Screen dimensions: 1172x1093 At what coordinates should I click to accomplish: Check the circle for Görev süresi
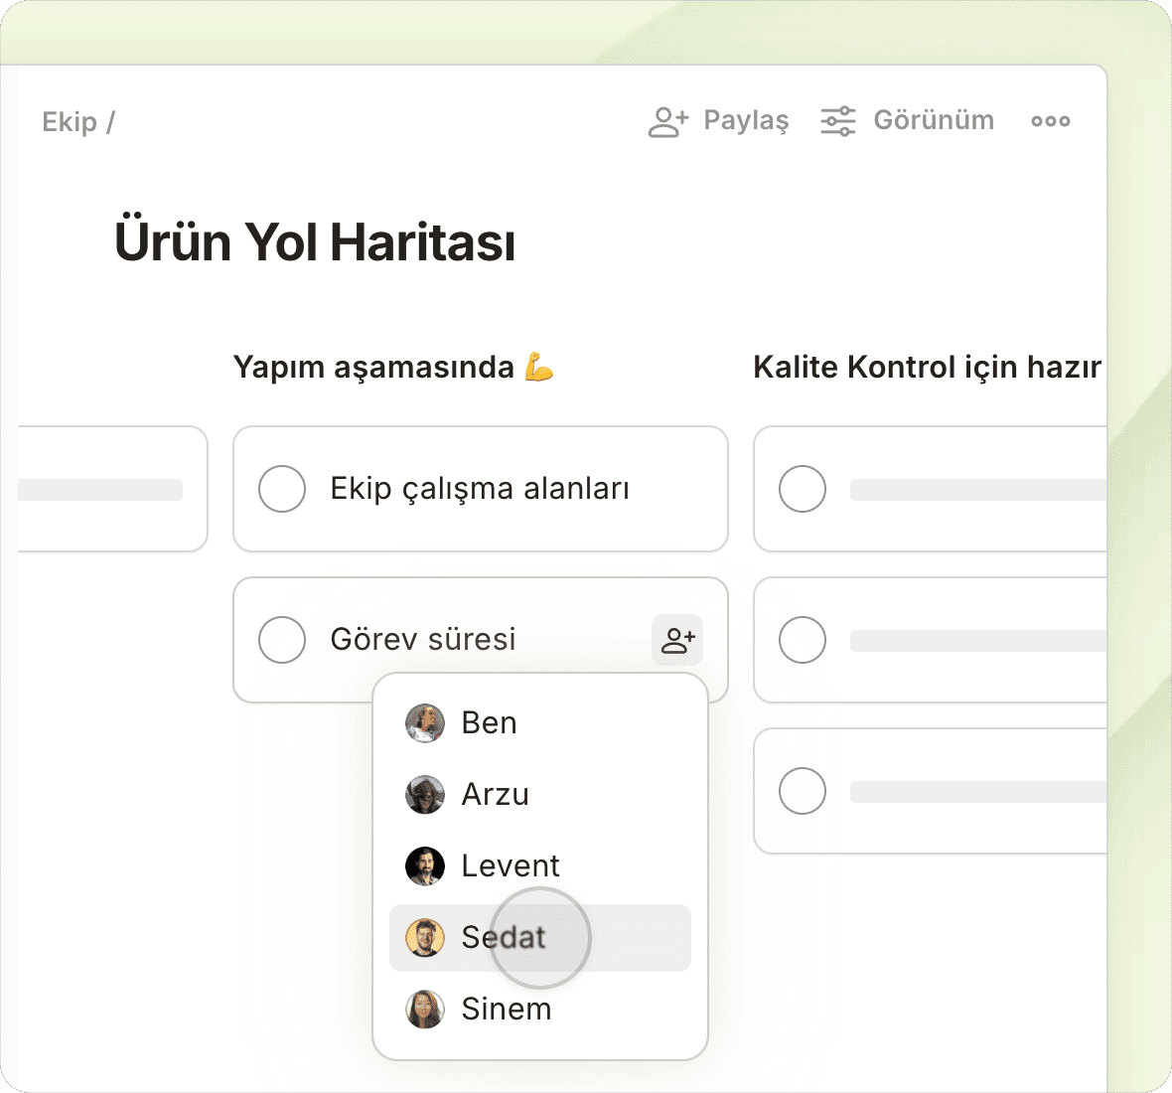click(282, 640)
